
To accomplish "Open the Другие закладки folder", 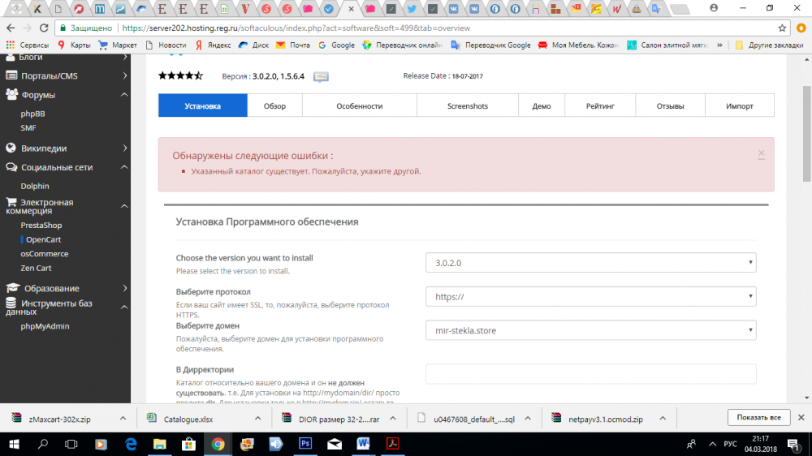I will 769,45.
